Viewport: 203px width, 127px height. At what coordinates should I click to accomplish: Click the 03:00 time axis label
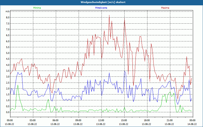tap(33, 120)
